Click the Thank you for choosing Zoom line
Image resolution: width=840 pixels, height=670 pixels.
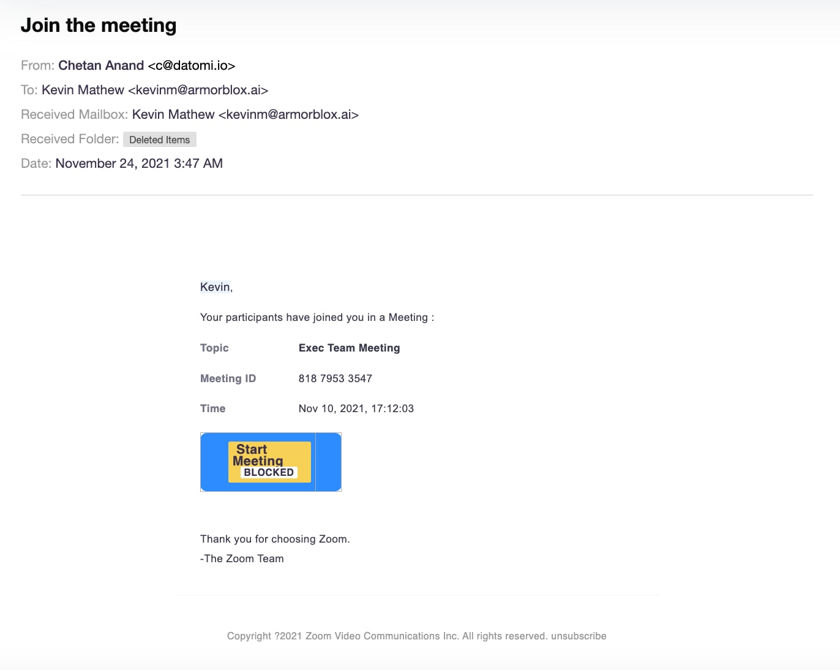click(275, 539)
